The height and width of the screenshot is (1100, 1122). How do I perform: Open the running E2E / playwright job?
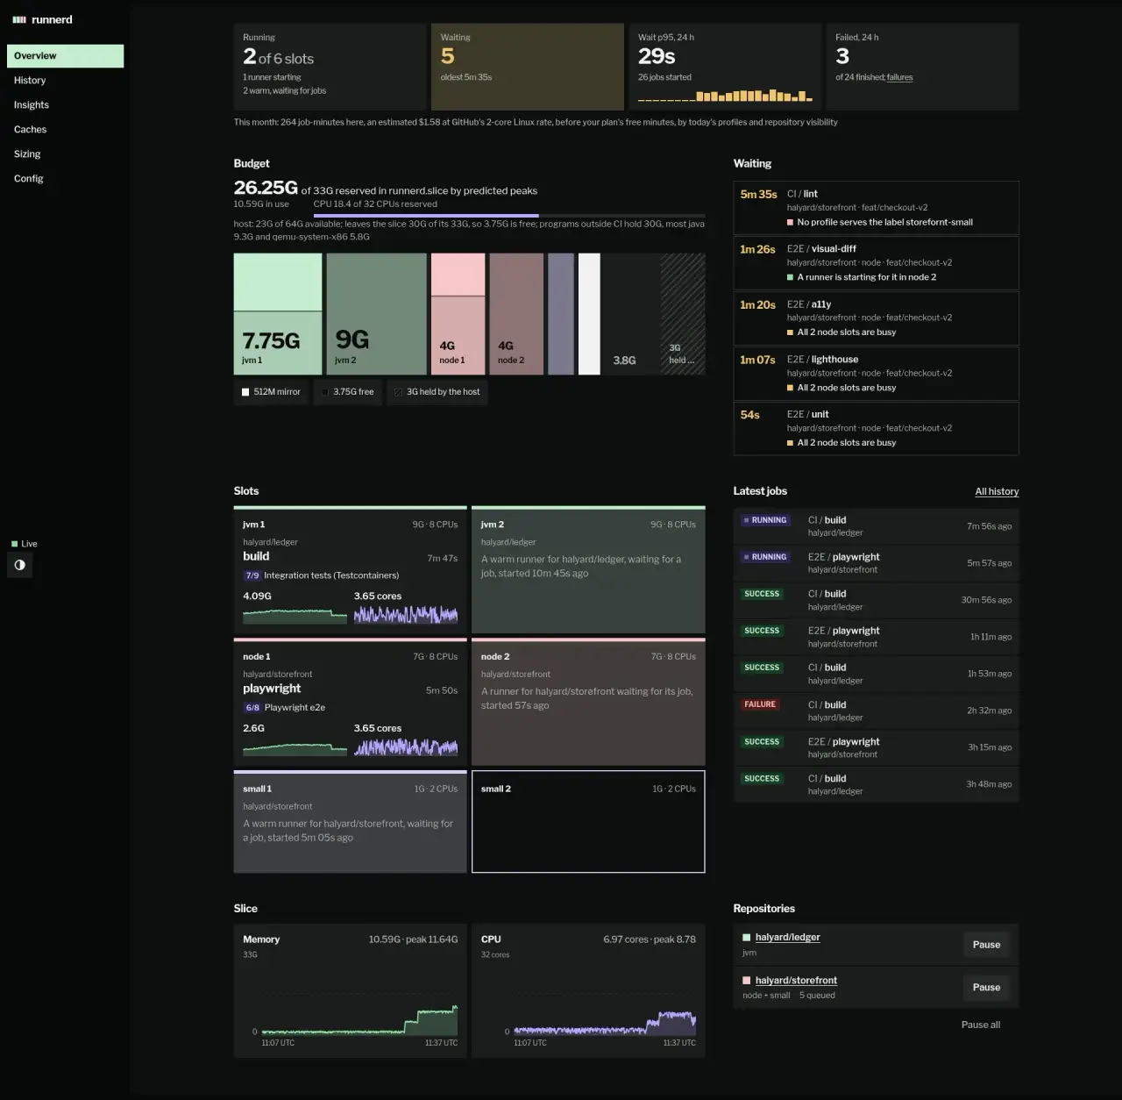point(876,563)
